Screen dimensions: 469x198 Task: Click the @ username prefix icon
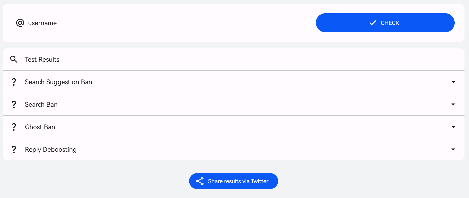click(21, 23)
